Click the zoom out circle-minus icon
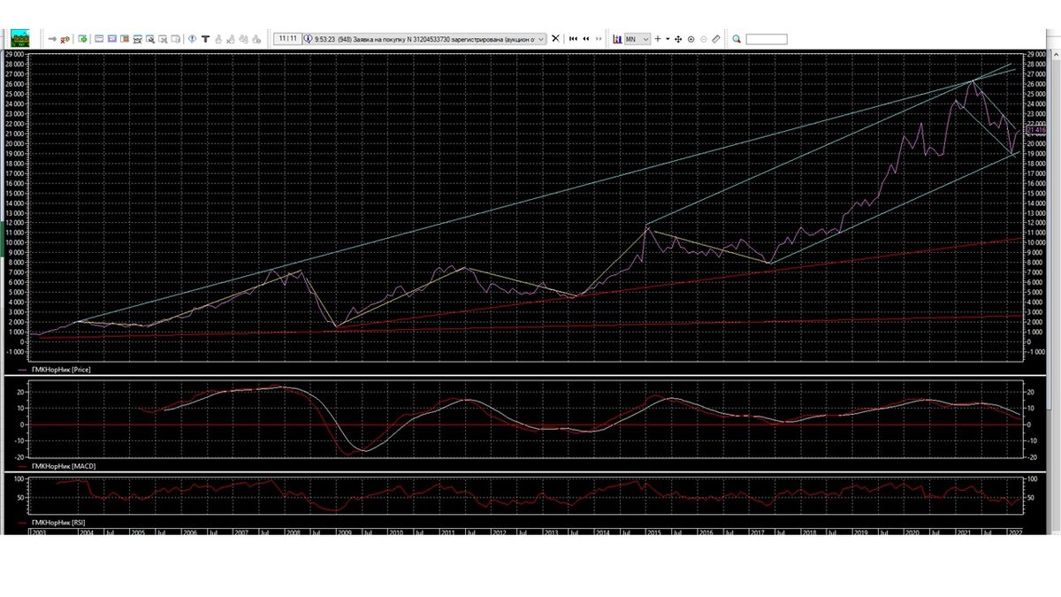This screenshot has width=1061, height=597. [x=704, y=39]
